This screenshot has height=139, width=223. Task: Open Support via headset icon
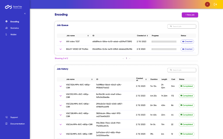coord(6,117)
